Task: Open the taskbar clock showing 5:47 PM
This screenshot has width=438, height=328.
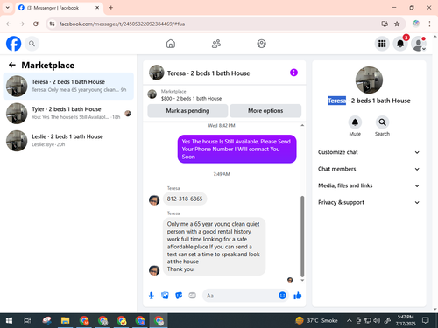Action: point(406,320)
